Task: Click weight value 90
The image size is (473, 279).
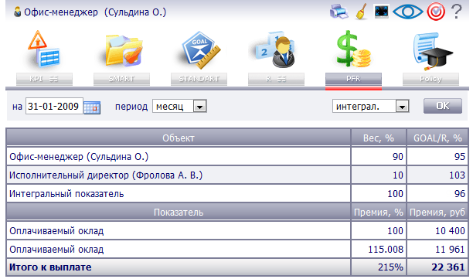Action: coord(397,157)
